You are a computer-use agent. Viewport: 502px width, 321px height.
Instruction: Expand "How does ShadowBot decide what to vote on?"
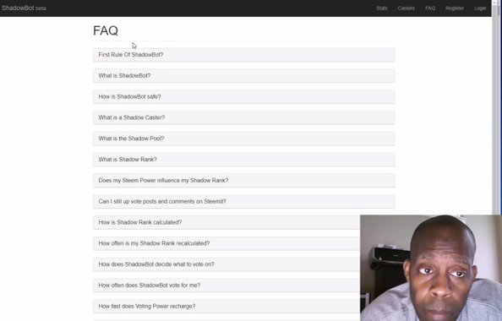coord(226,264)
